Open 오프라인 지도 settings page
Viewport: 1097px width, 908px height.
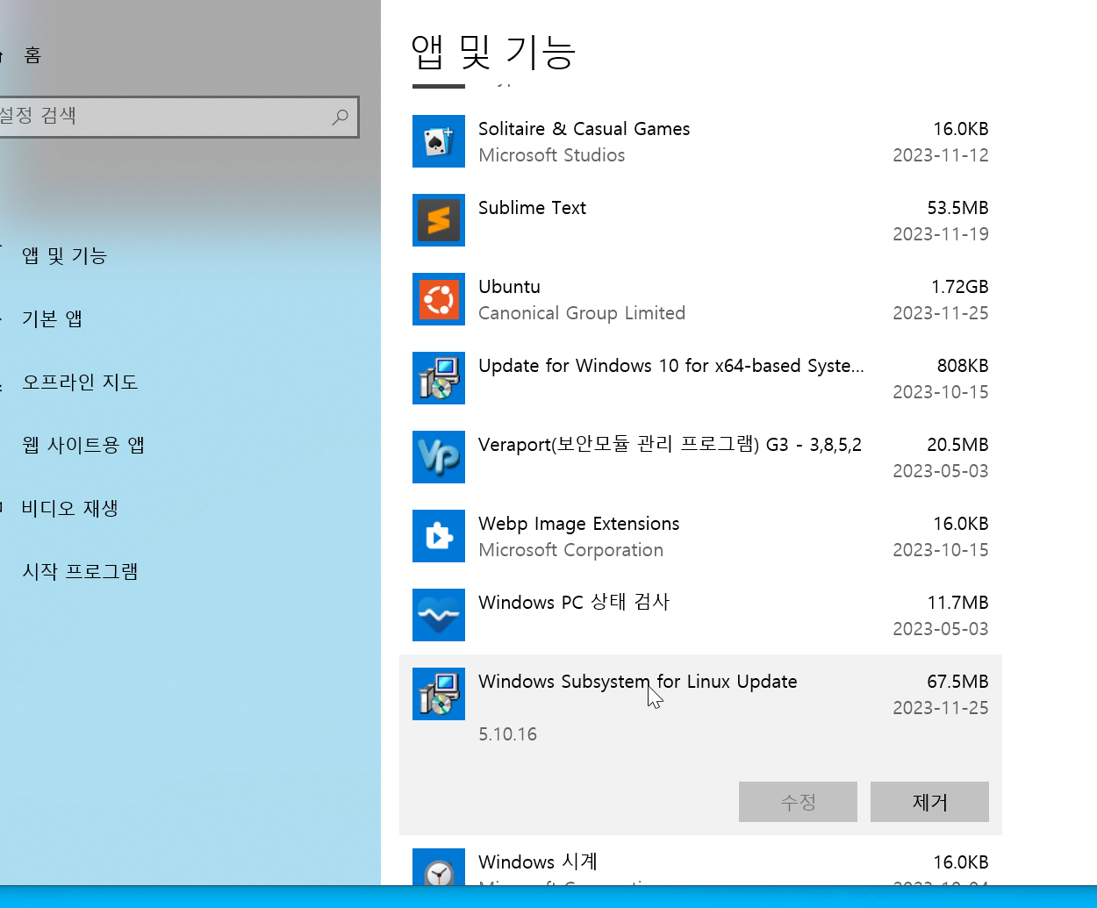(x=80, y=382)
